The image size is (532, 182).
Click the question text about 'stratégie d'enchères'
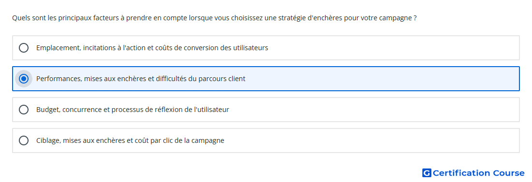pyautogui.click(x=214, y=18)
